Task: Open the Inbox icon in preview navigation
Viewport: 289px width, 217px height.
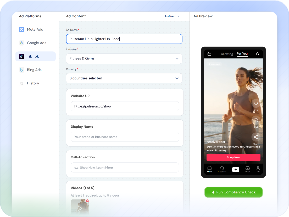Action: tap(248, 169)
